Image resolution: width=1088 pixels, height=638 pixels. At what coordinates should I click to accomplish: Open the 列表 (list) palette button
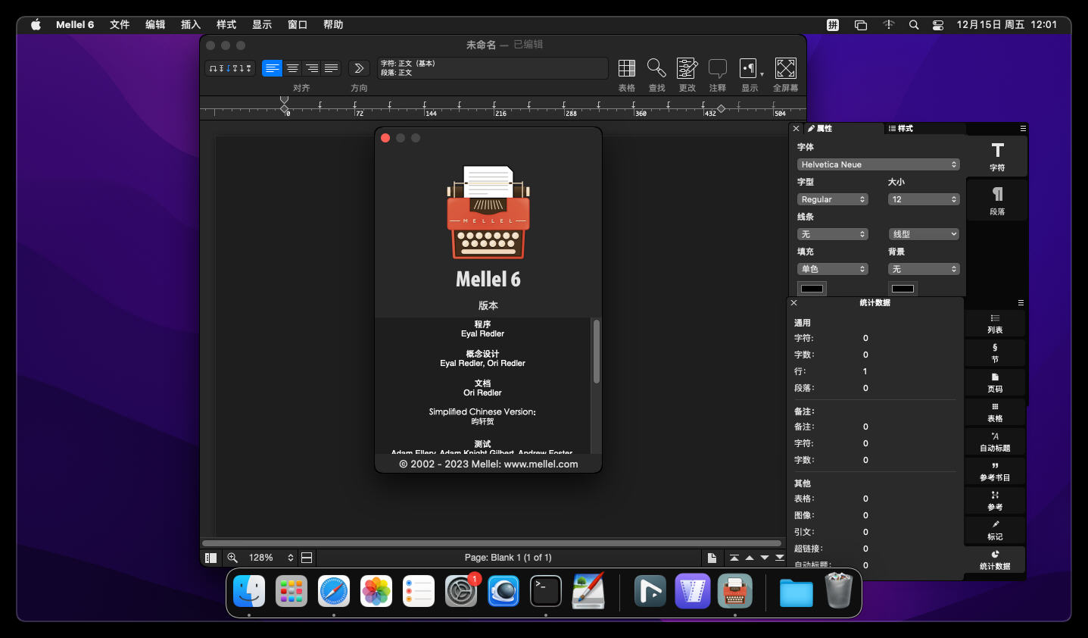coord(995,324)
